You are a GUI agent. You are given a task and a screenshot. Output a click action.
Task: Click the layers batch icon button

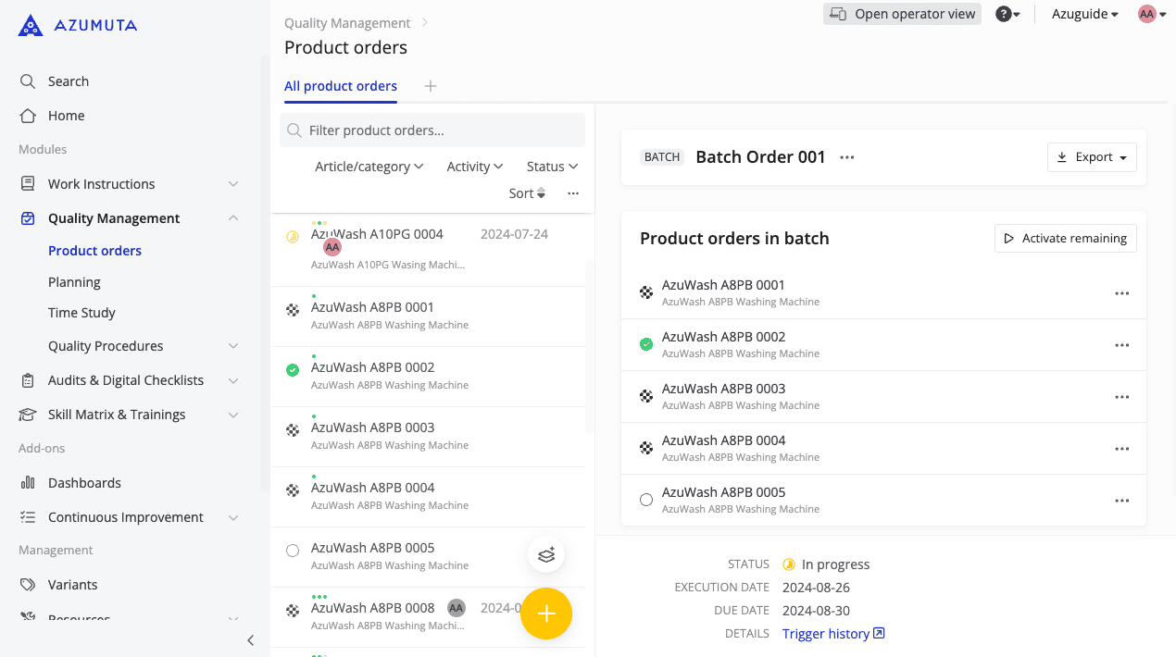tap(546, 555)
